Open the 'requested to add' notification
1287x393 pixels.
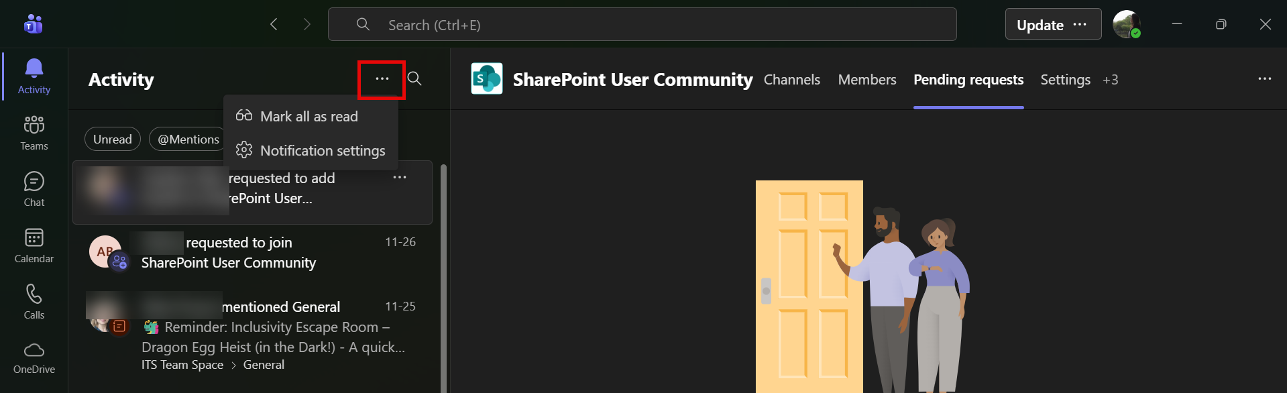[x=252, y=192]
